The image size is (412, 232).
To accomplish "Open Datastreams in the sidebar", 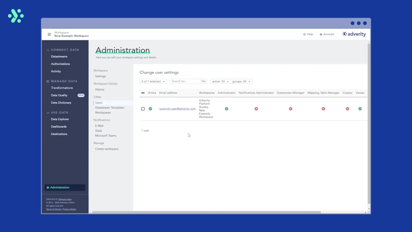I will click(x=59, y=56).
